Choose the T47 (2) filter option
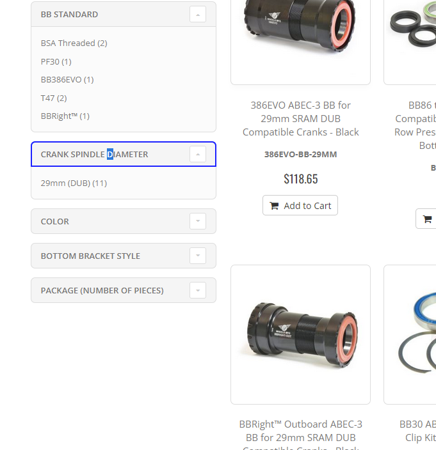The height and width of the screenshot is (450, 436). click(x=54, y=98)
